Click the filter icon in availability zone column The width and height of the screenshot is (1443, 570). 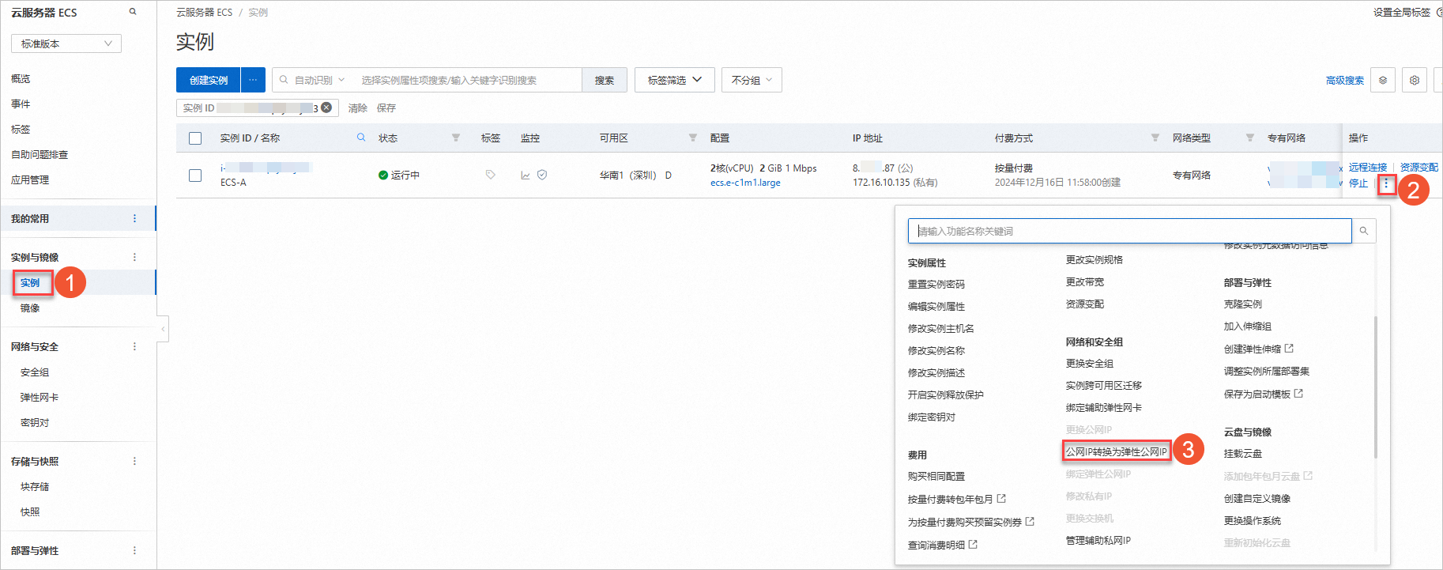point(693,138)
